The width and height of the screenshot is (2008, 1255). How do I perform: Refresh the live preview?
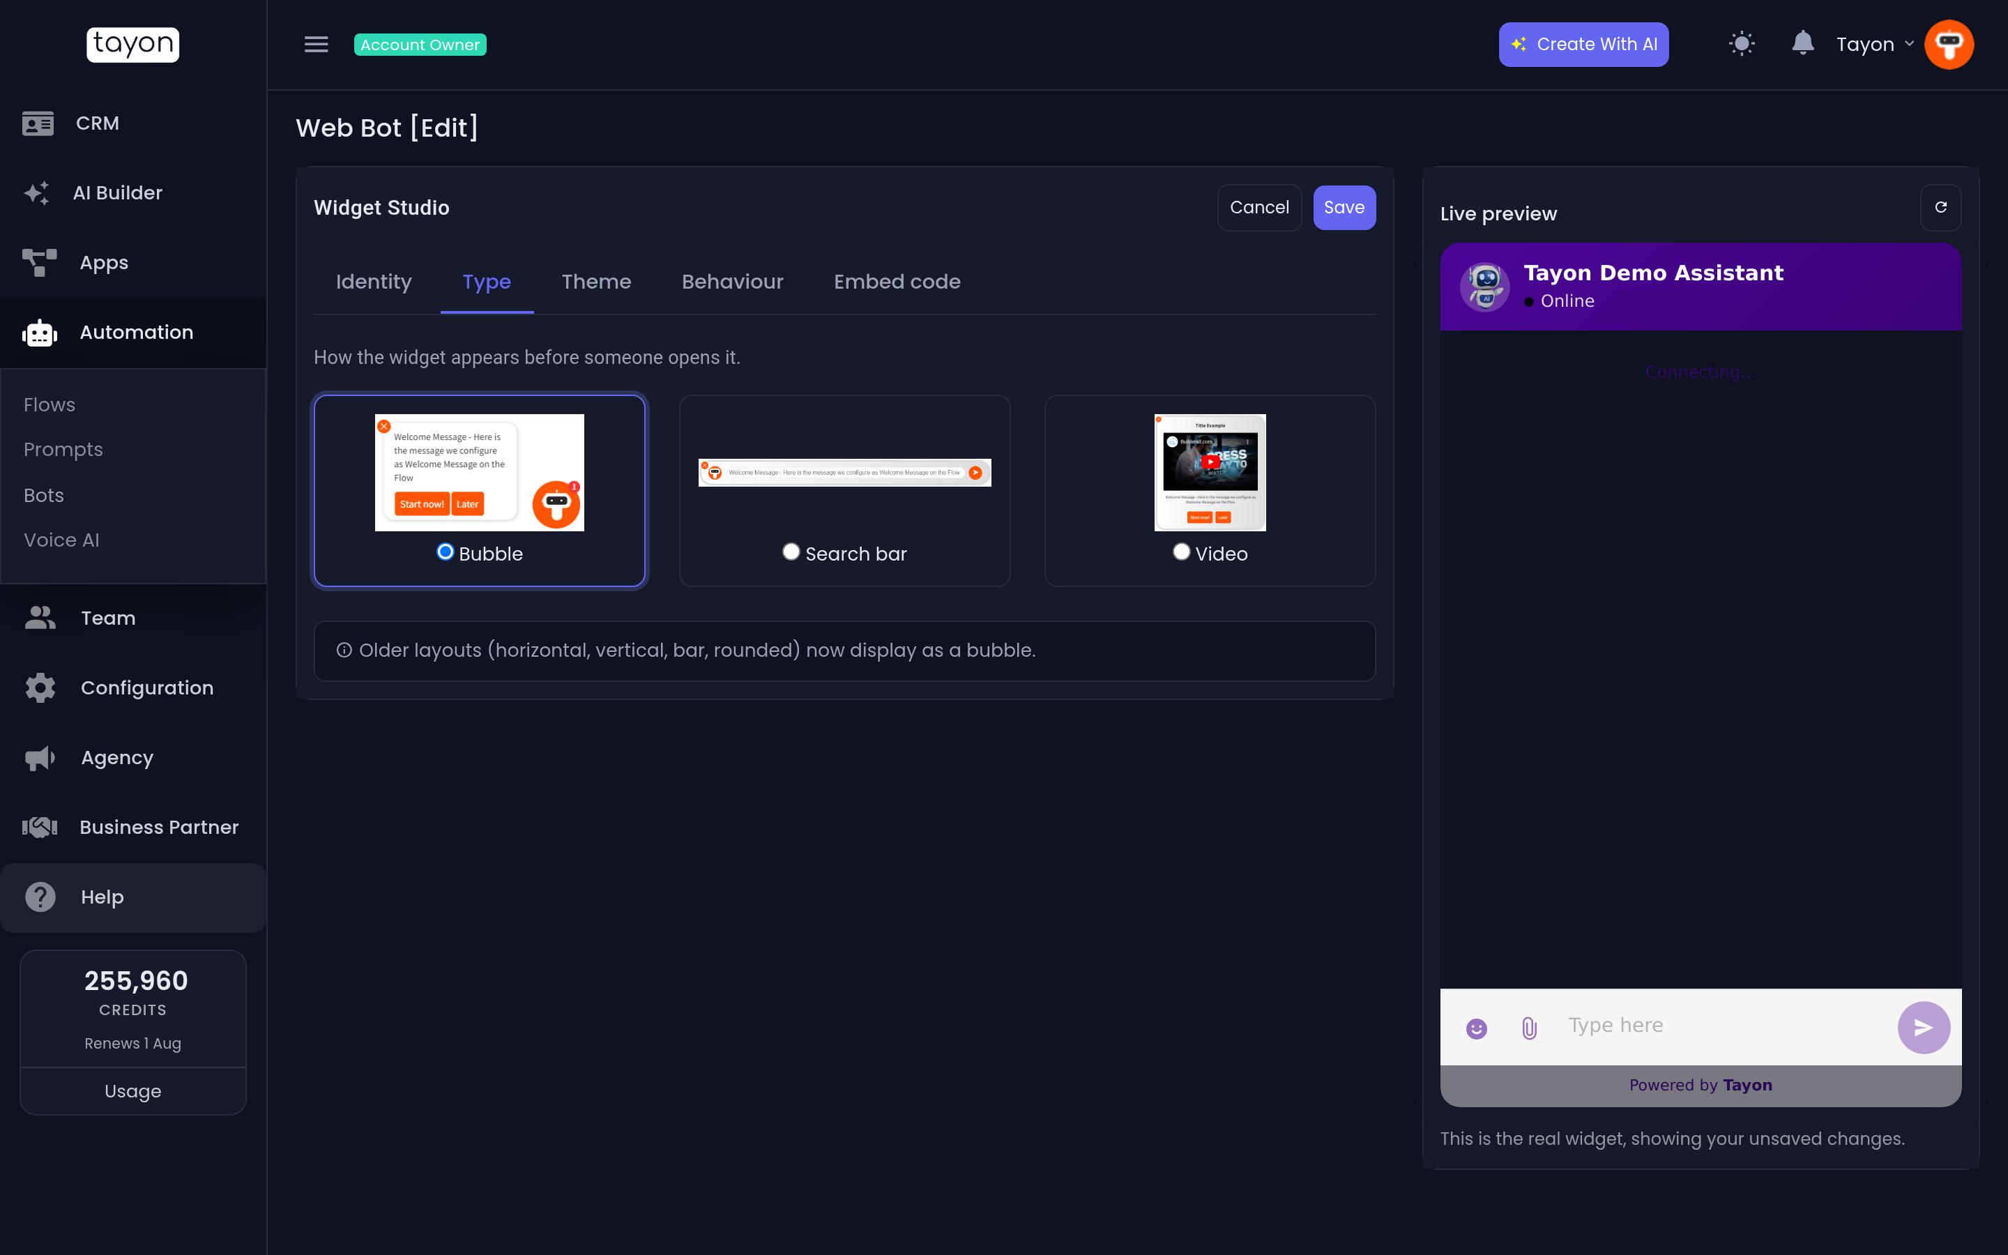1941,208
